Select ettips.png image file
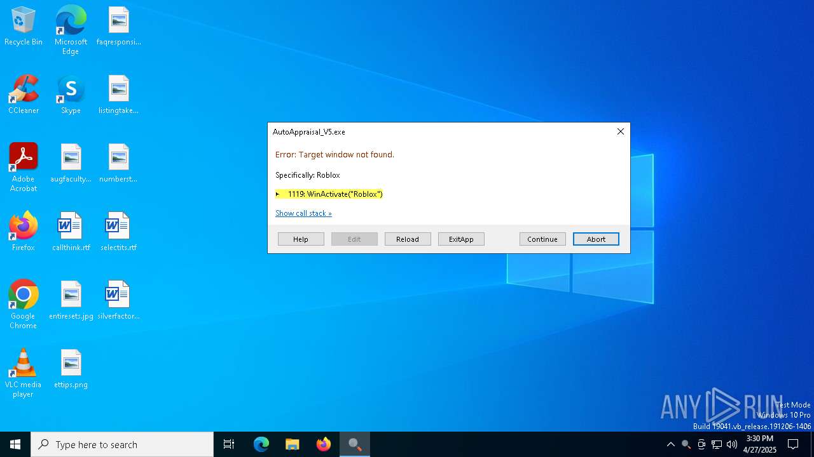Viewport: 814px width, 457px height. 71,369
